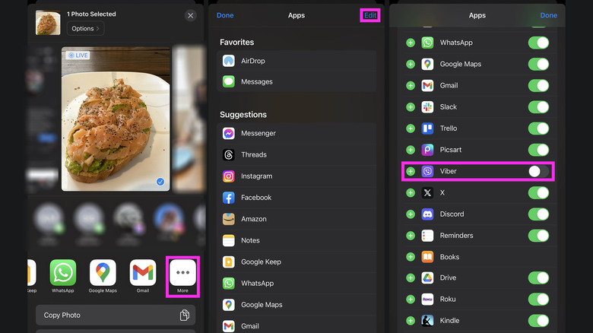Image resolution: width=593 pixels, height=333 pixels.
Task: Enable the Viber toggle
Action: [538, 171]
